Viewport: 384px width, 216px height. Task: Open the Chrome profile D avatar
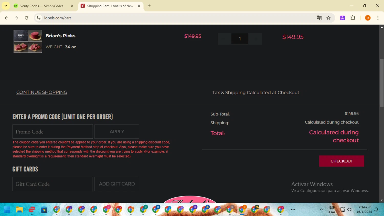click(368, 18)
